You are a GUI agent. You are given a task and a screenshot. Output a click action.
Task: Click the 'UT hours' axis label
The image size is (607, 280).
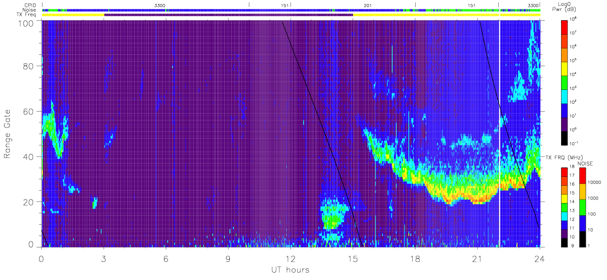[x=290, y=270]
